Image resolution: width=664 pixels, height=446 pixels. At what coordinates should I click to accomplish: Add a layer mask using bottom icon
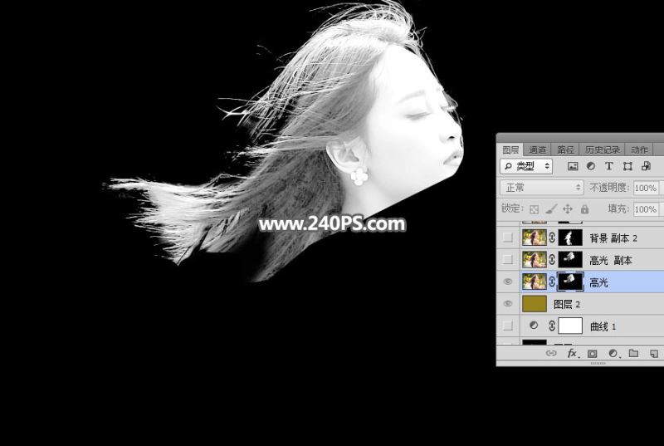point(593,354)
